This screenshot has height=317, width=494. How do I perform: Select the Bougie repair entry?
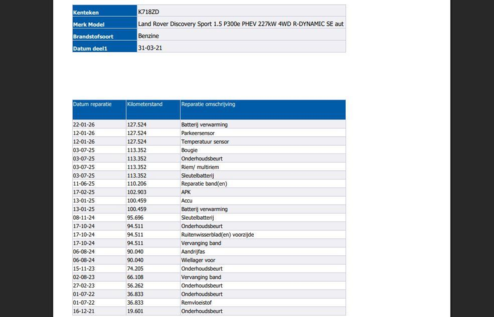coord(190,150)
